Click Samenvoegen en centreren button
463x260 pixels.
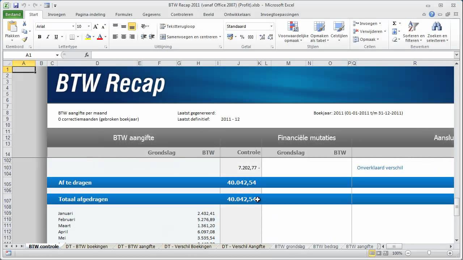tap(189, 37)
